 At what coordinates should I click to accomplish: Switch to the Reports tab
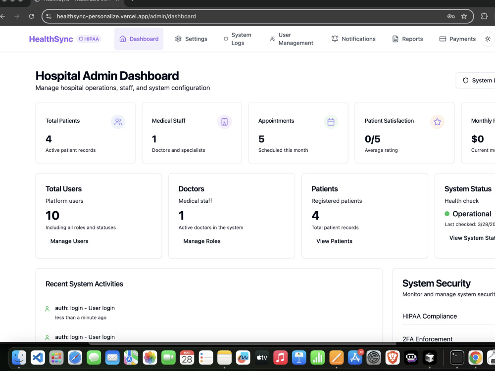(407, 39)
